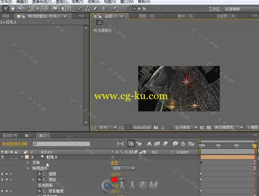
Task: Click the 重置 reset link
Action: point(114,163)
